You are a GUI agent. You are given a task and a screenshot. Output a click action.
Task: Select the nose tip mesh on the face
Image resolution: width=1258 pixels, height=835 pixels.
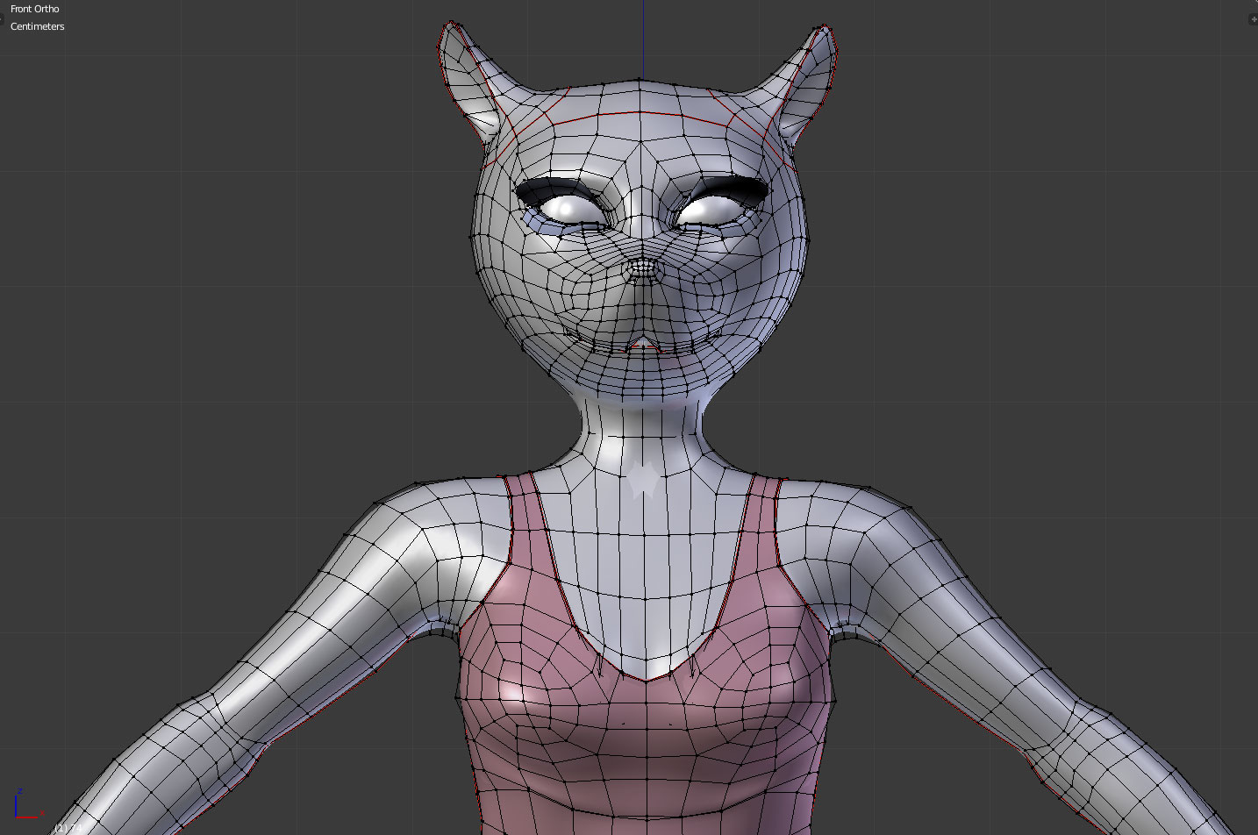tap(643, 268)
